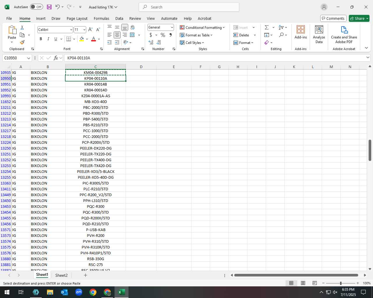Click the Undo arrow icon
Image resolution: width=373 pixels, height=298 pixels.
(57, 7)
